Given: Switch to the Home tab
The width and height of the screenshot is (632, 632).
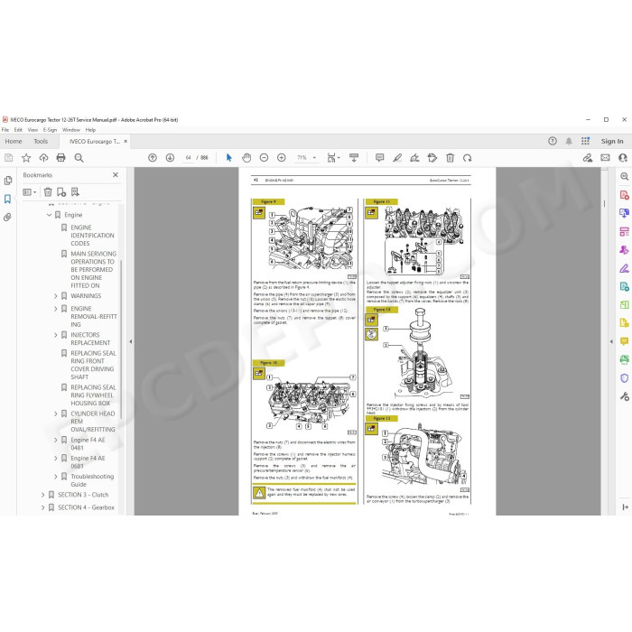Looking at the screenshot, I should pos(14,141).
